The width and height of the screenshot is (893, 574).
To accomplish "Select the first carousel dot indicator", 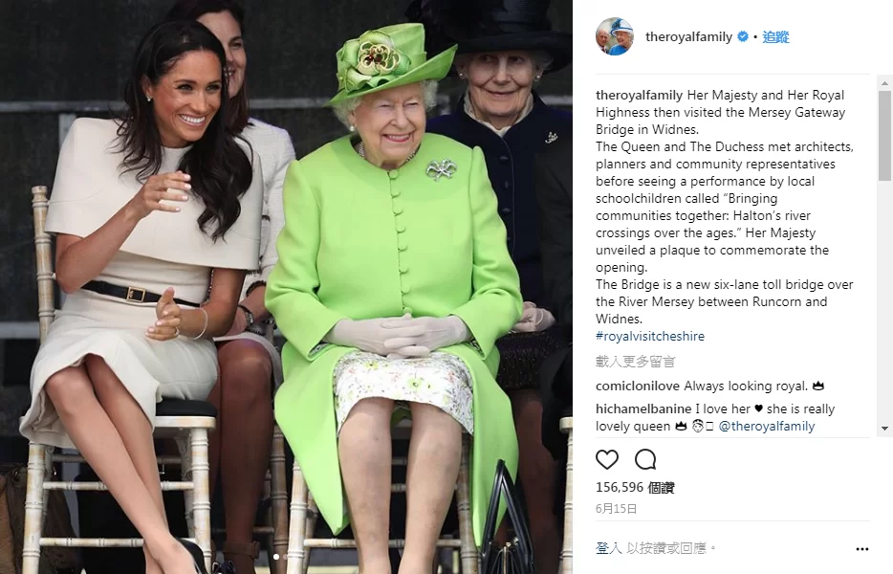I will [x=276, y=557].
